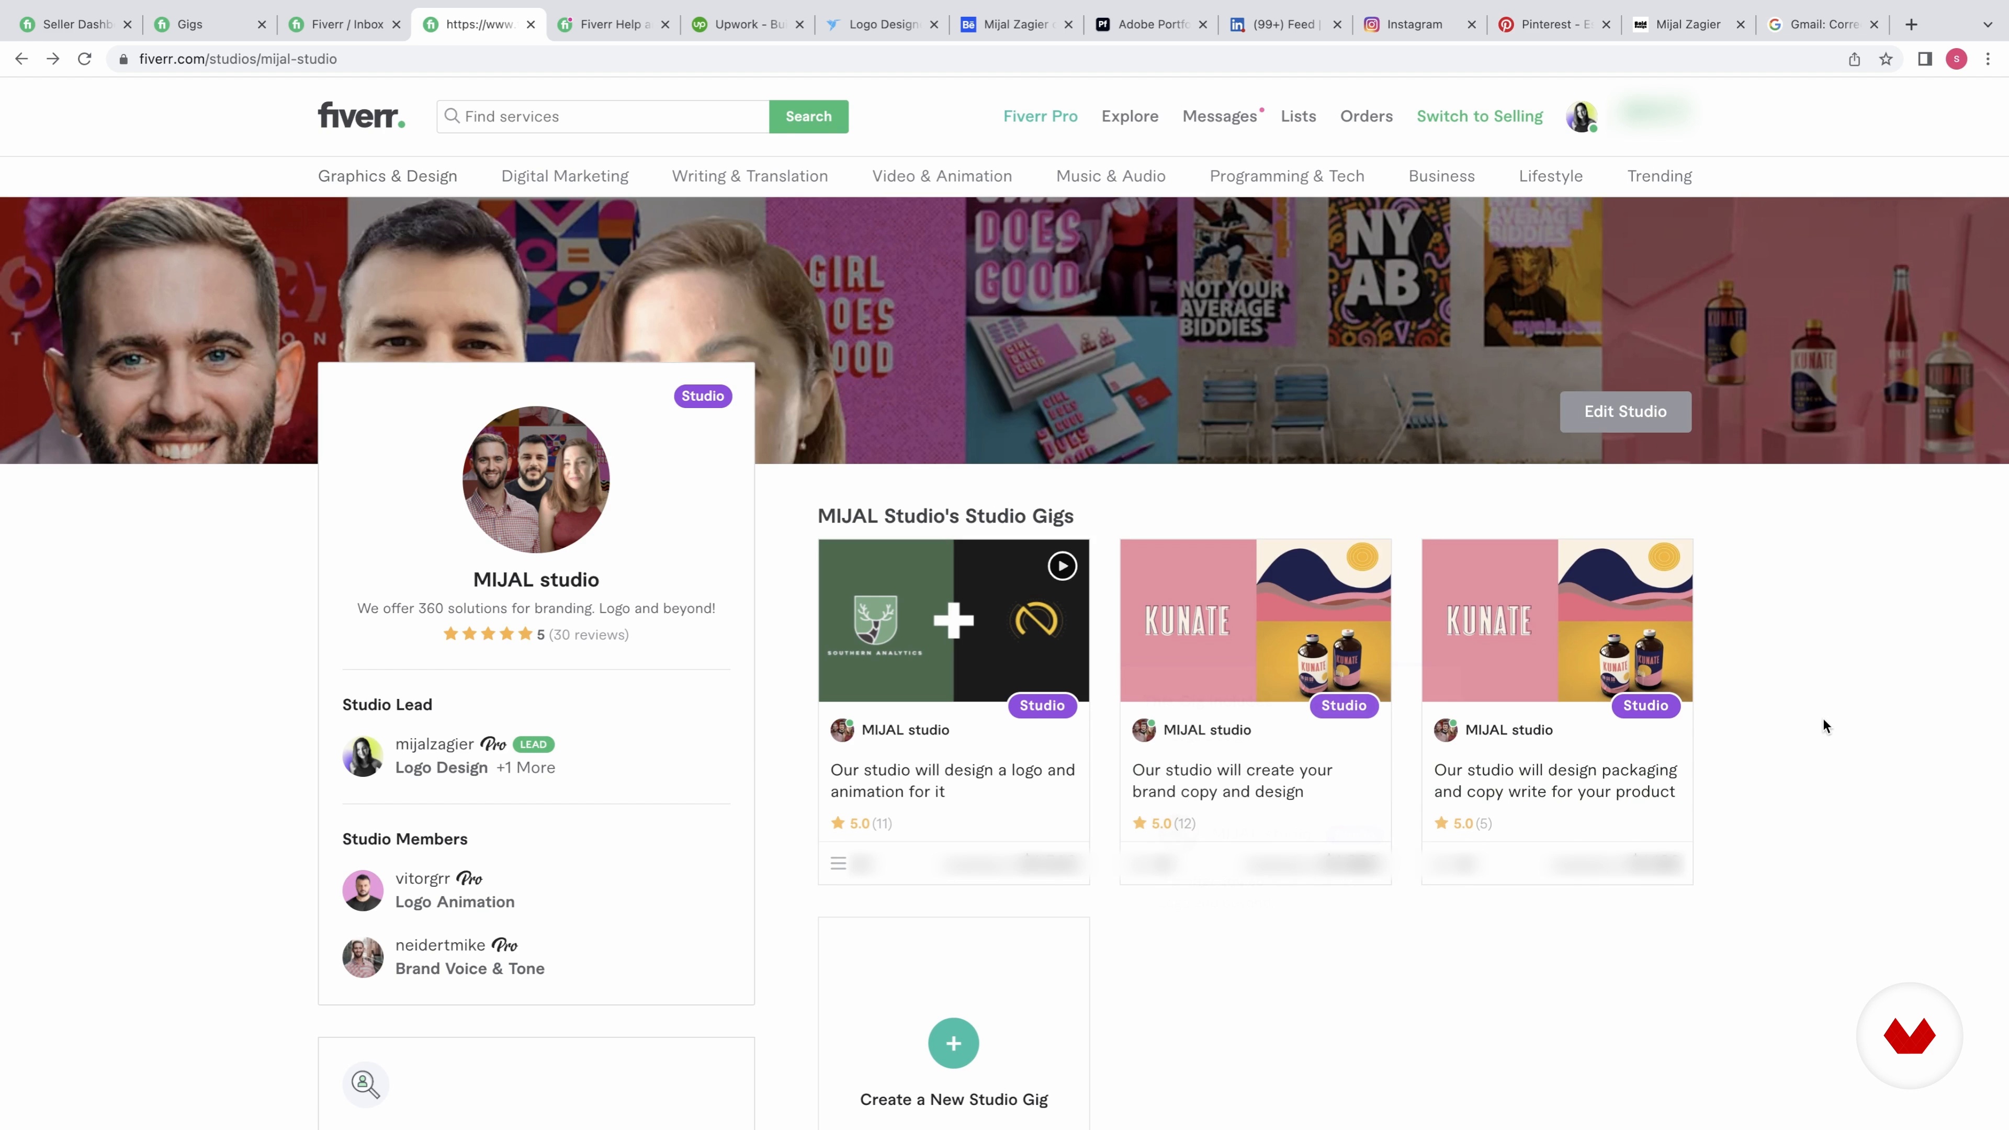
Task: Click the purple Studio badge on profile card
Action: click(703, 396)
